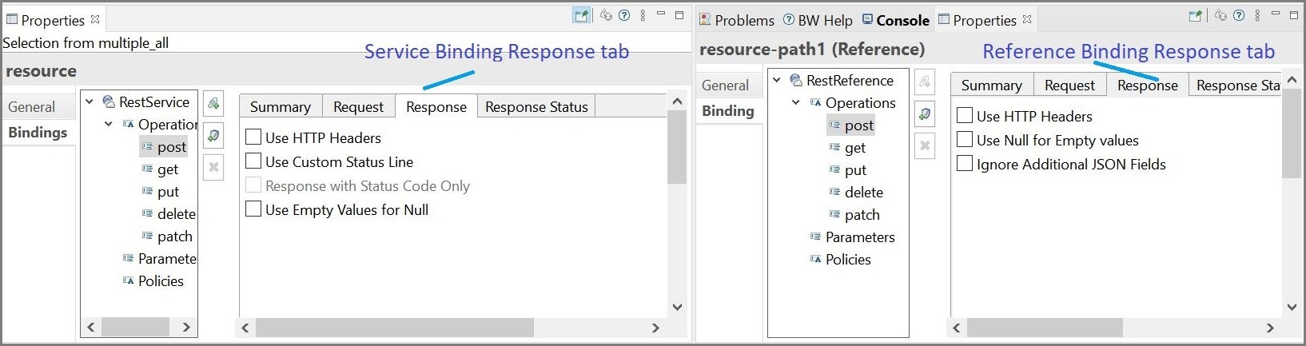This screenshot has height=346, width=1306.
Task: Open Response tab in reference binding
Action: point(1148,85)
